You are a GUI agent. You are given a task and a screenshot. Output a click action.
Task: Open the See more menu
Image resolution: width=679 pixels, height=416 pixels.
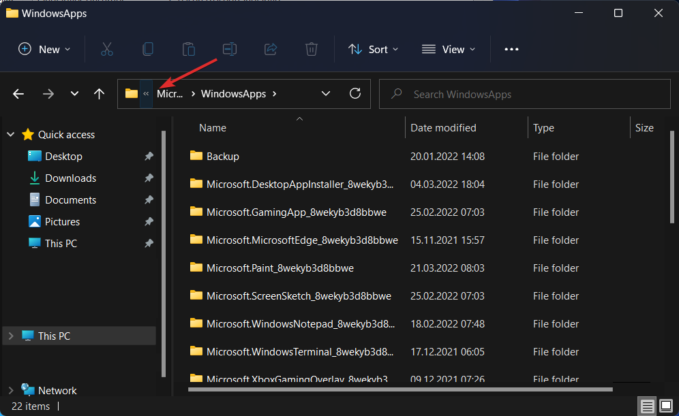tap(511, 49)
